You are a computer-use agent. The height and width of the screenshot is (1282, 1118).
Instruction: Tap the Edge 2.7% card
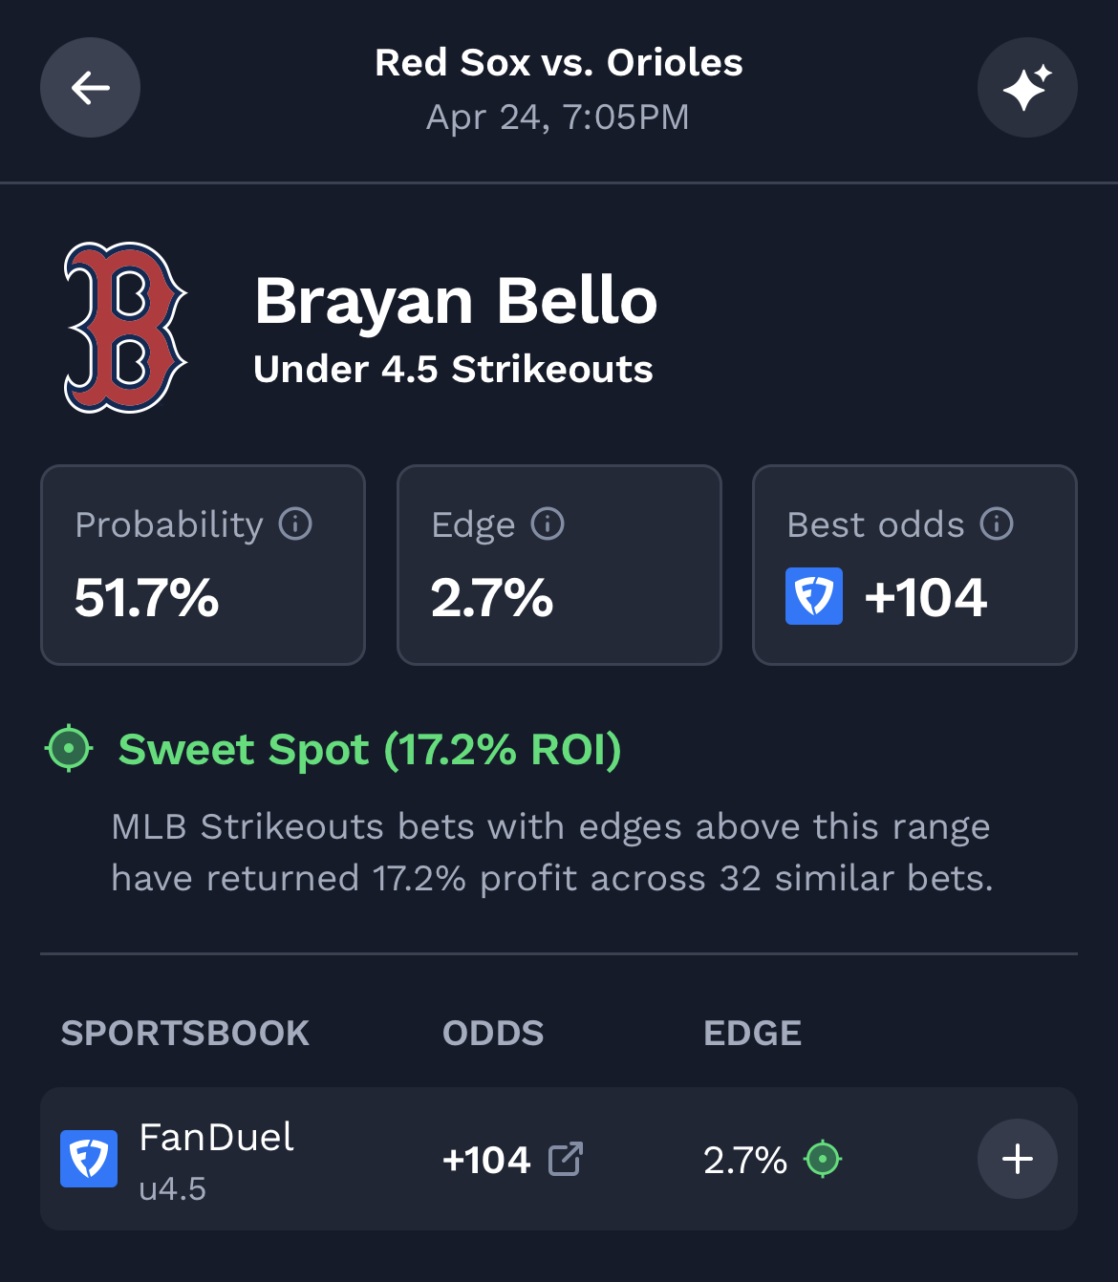[559, 565]
